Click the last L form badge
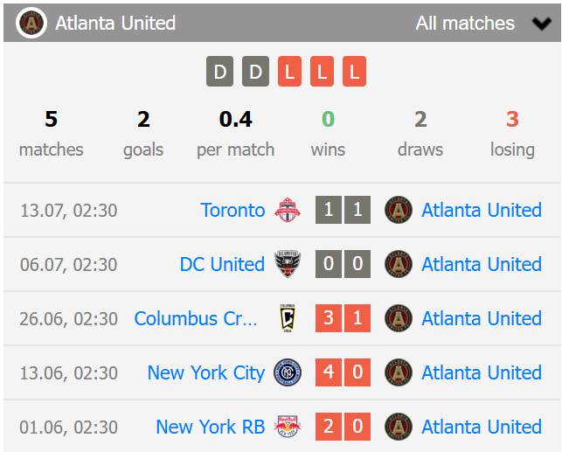562x452 pixels. click(x=354, y=72)
